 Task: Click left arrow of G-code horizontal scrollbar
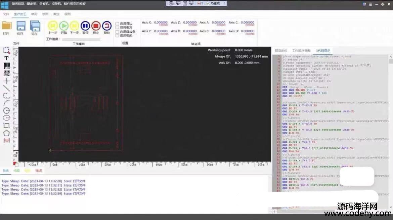tap(274, 212)
